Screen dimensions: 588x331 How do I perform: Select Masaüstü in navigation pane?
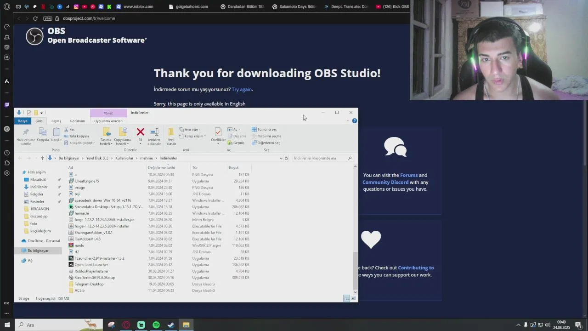point(38,180)
